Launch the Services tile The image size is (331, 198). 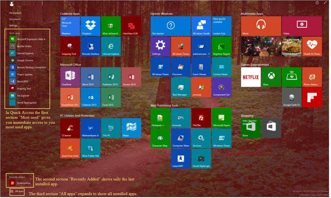[201, 138]
